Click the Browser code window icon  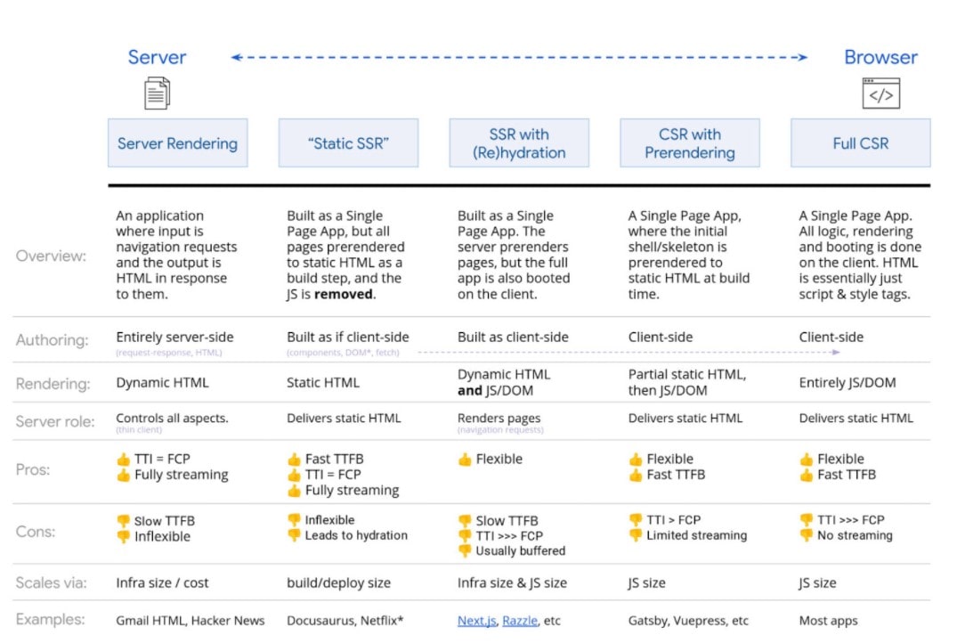click(x=880, y=94)
